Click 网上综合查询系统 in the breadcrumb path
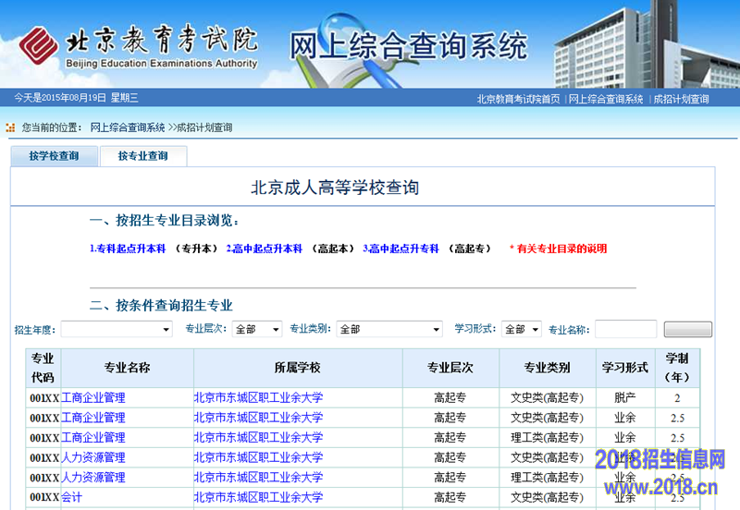This screenshot has height=510, width=740. point(127,127)
